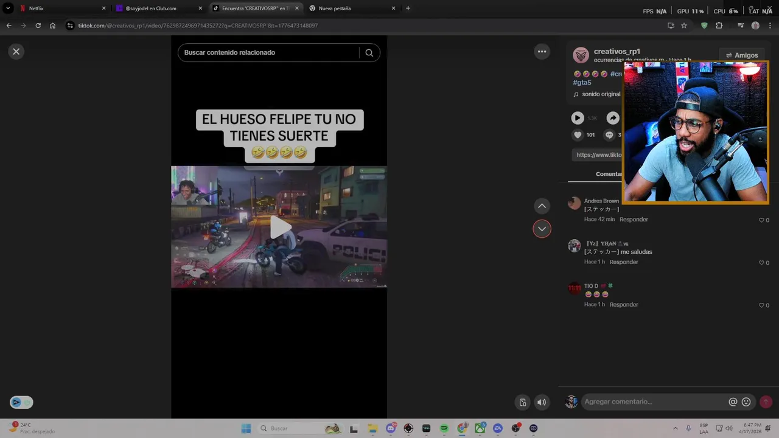This screenshot has height=438, width=779.
Task: Toggle the auto-scroll icon beside the speaker
Action: [522, 402]
